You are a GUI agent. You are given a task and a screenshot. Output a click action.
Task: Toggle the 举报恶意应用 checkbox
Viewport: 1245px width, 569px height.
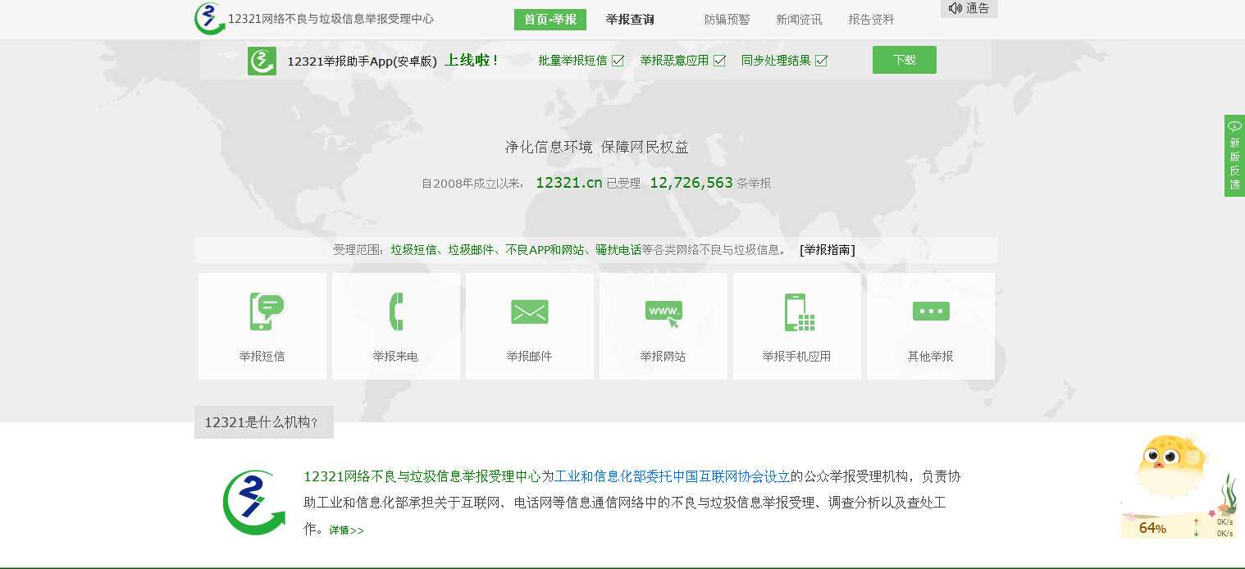pyautogui.click(x=719, y=61)
